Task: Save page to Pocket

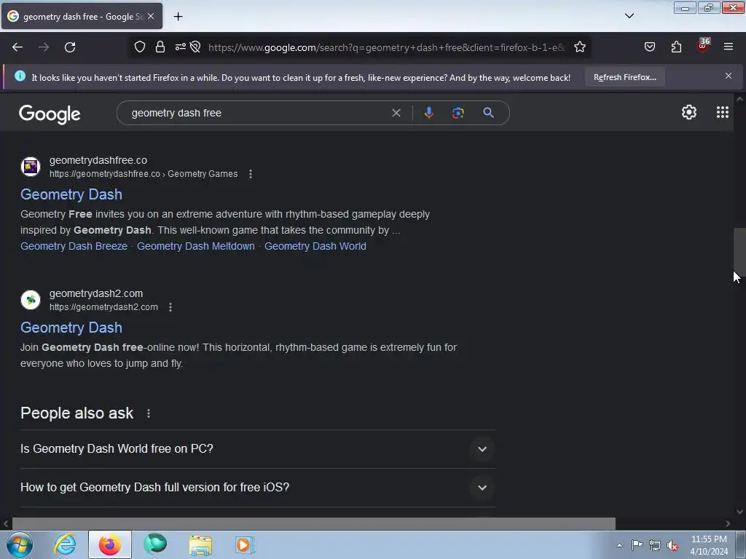Action: (649, 47)
